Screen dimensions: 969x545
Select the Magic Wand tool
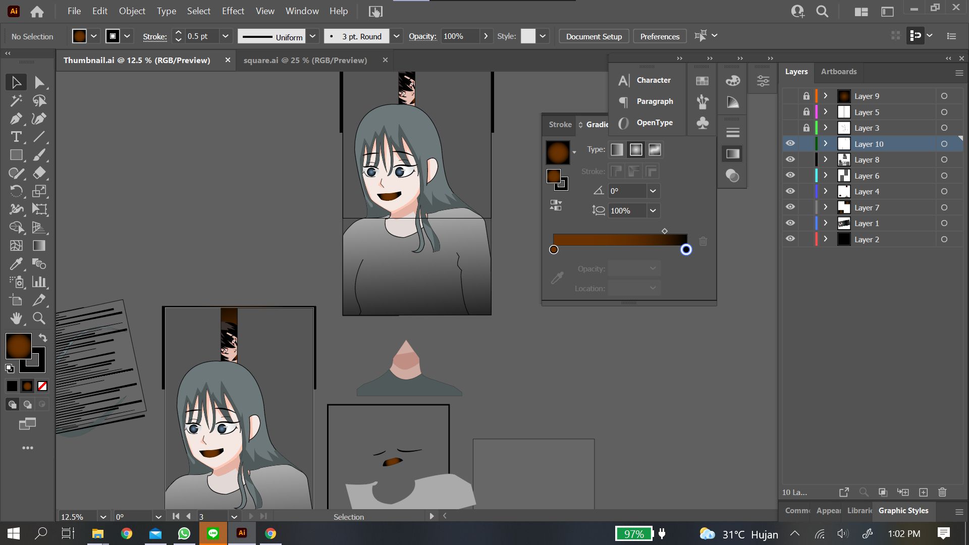coord(16,100)
